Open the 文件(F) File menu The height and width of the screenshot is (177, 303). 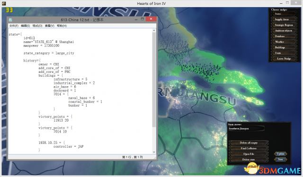[14, 26]
